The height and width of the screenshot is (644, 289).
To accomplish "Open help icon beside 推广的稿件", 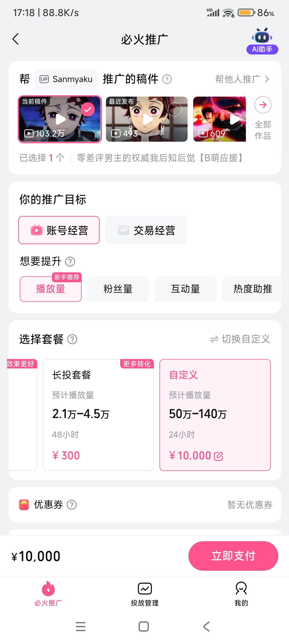I will [x=167, y=79].
